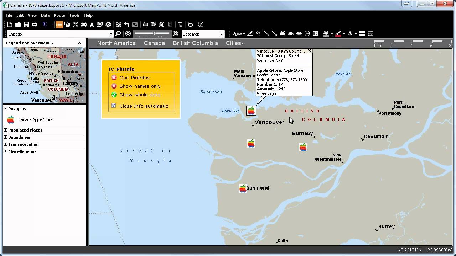Select the highlighter drawing tool
The image size is (456, 256).
point(250,33)
